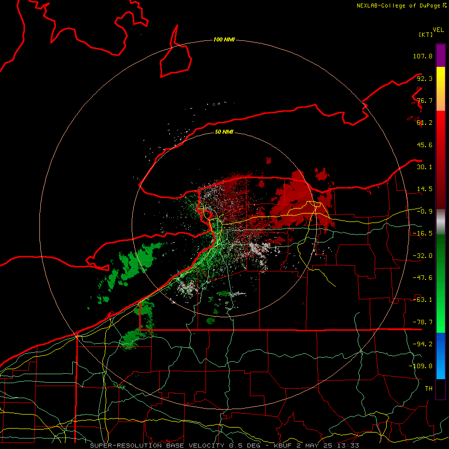Viewport: 449px width, 449px height.
Task: Click the -47.6 velocity scale value
Action: coord(423,278)
